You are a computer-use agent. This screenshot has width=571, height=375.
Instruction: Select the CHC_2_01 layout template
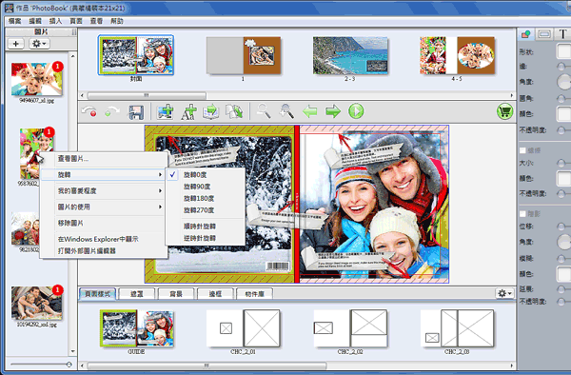243,328
